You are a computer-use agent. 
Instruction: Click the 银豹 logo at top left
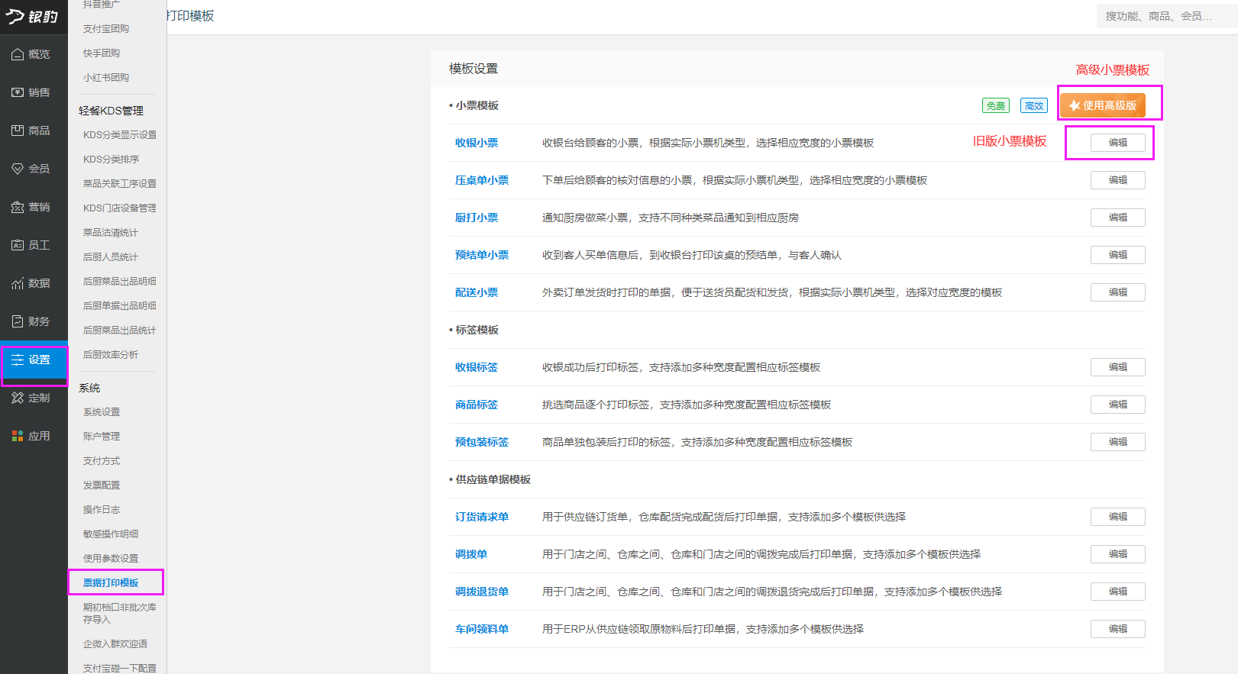32,17
